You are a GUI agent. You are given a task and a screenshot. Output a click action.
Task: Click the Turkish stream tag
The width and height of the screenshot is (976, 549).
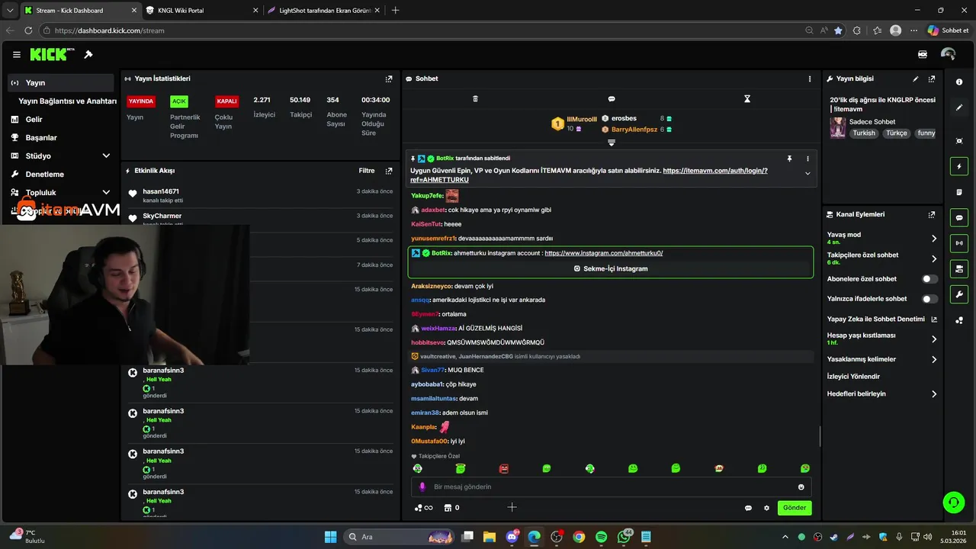tap(864, 133)
